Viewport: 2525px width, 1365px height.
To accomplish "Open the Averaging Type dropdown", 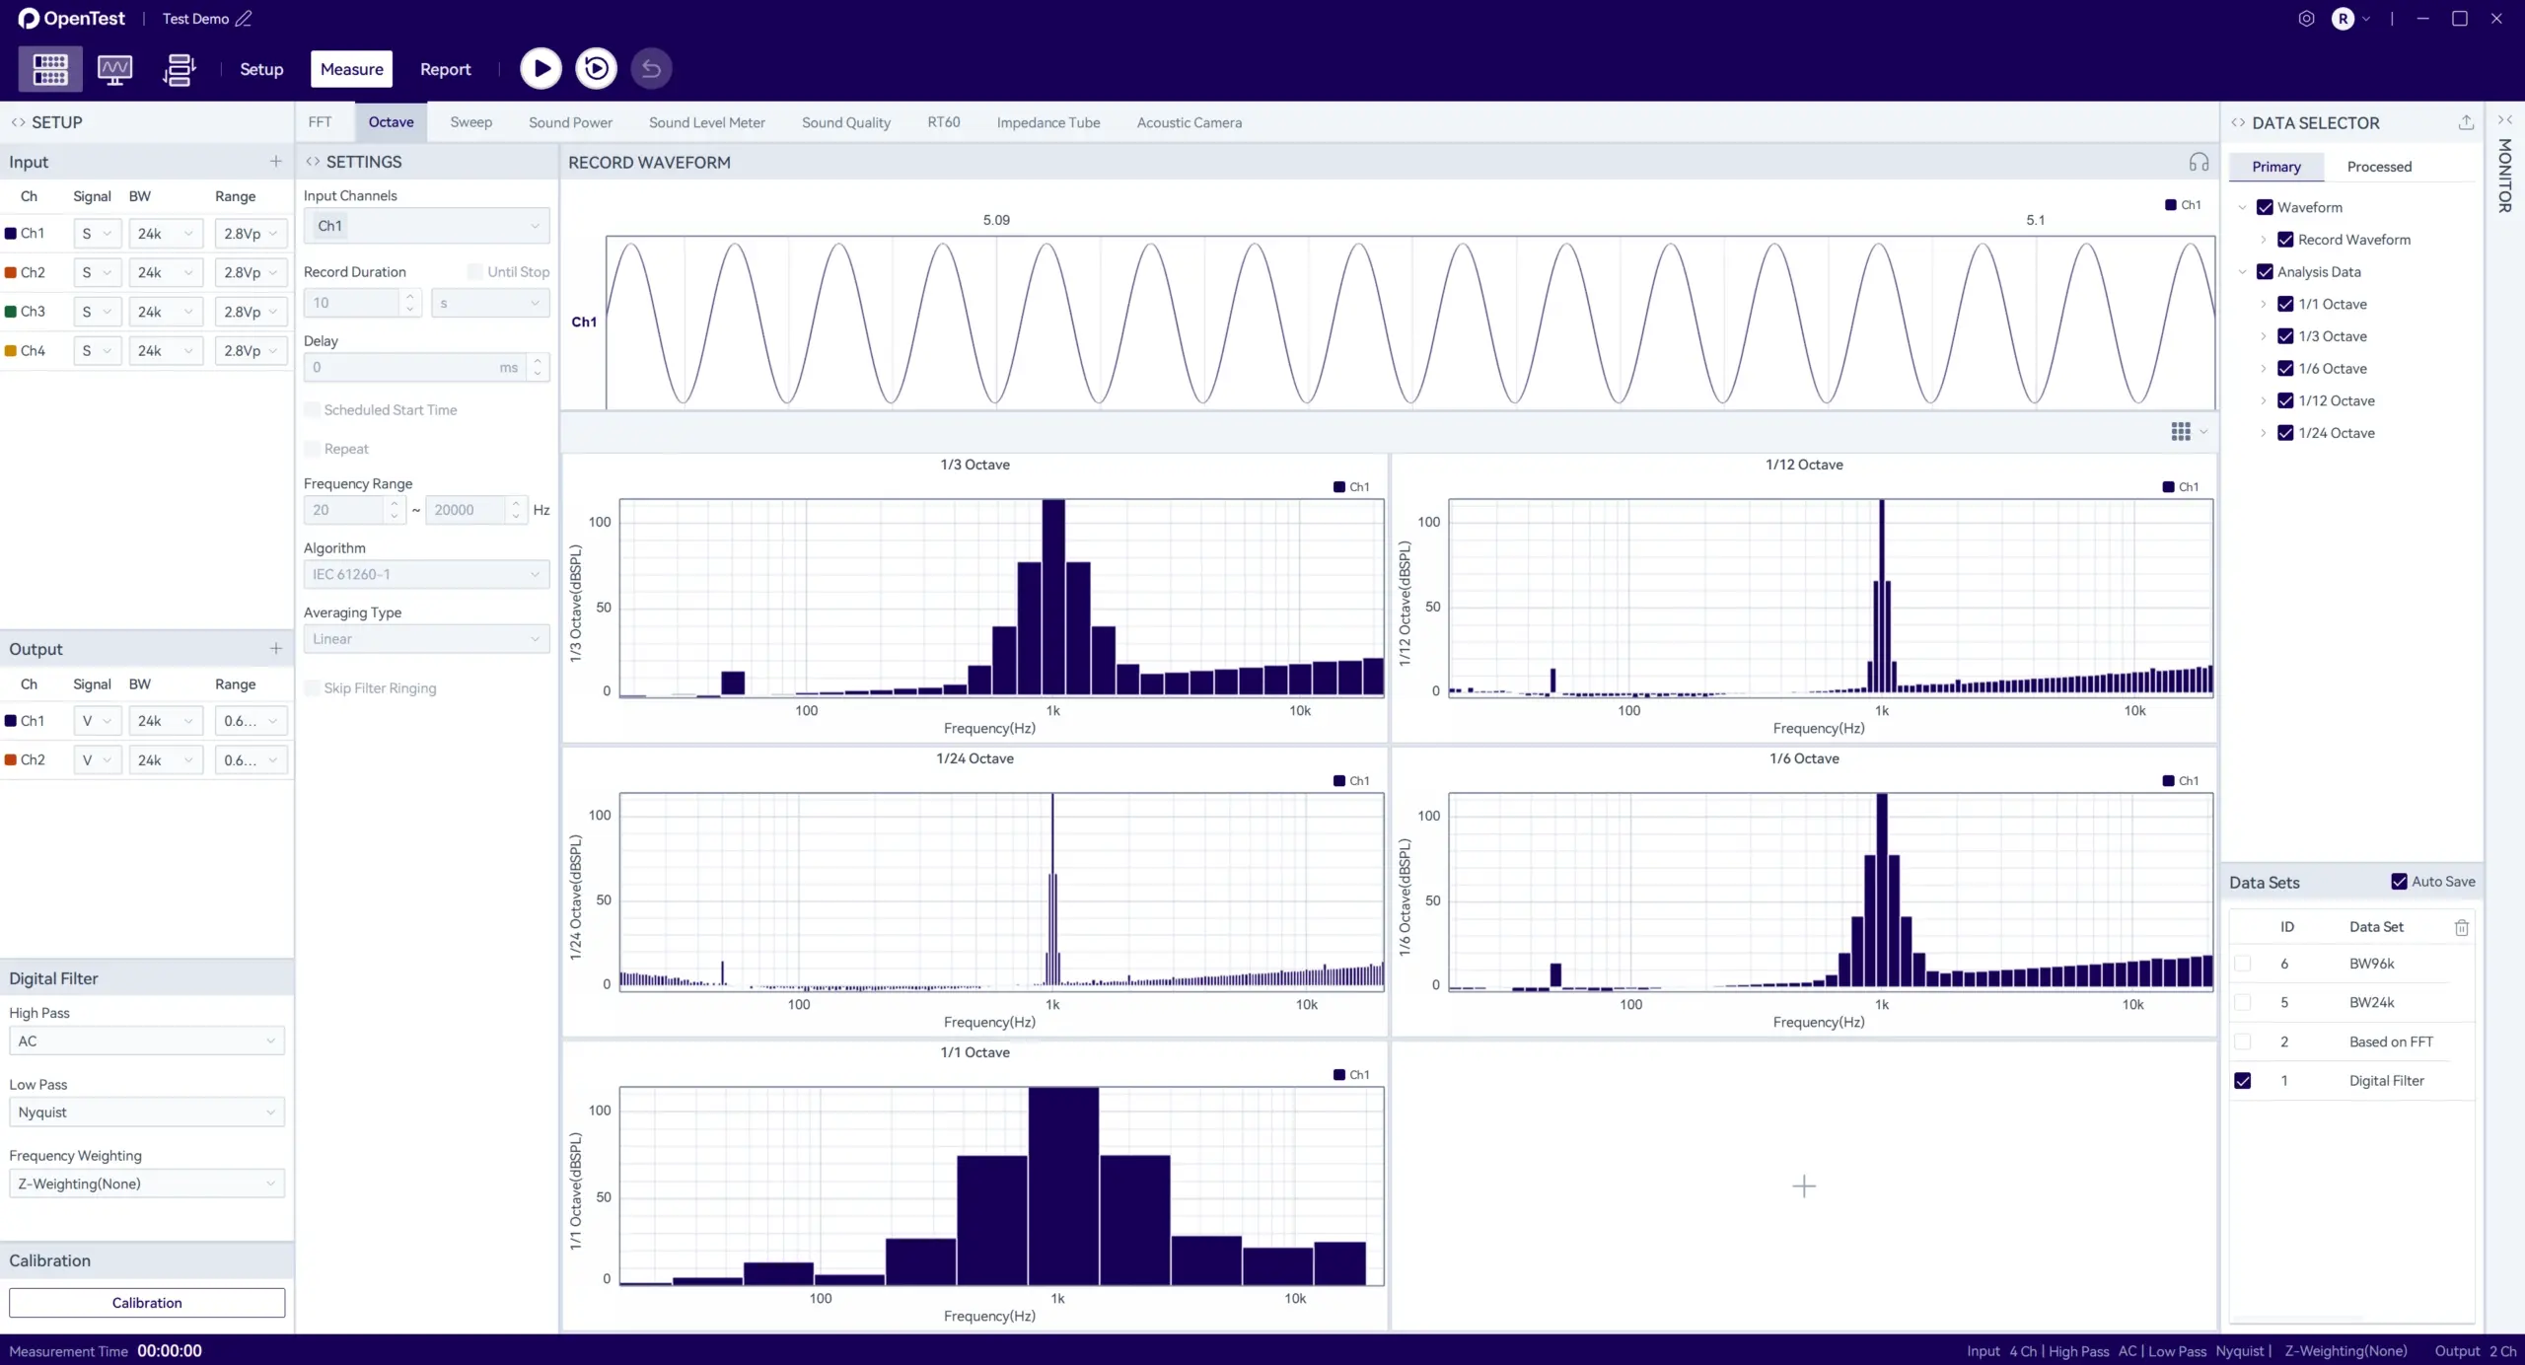I will point(425,638).
